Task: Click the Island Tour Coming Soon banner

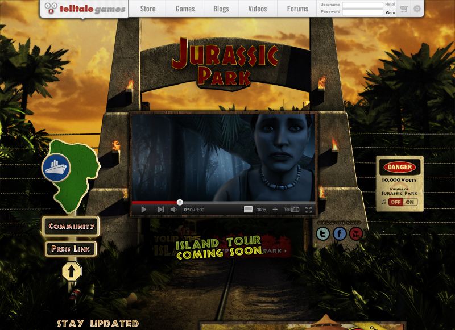Action: coord(220,248)
